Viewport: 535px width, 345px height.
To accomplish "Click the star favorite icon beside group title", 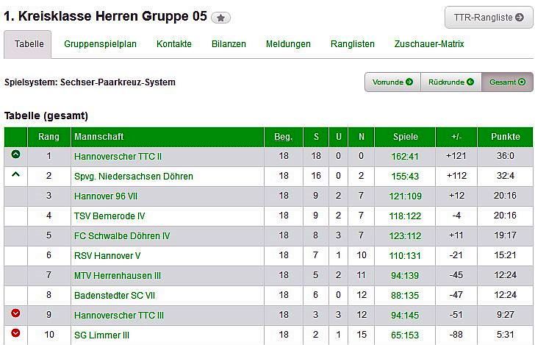I will [220, 18].
